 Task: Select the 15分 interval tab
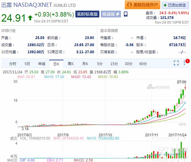coord(114,64)
